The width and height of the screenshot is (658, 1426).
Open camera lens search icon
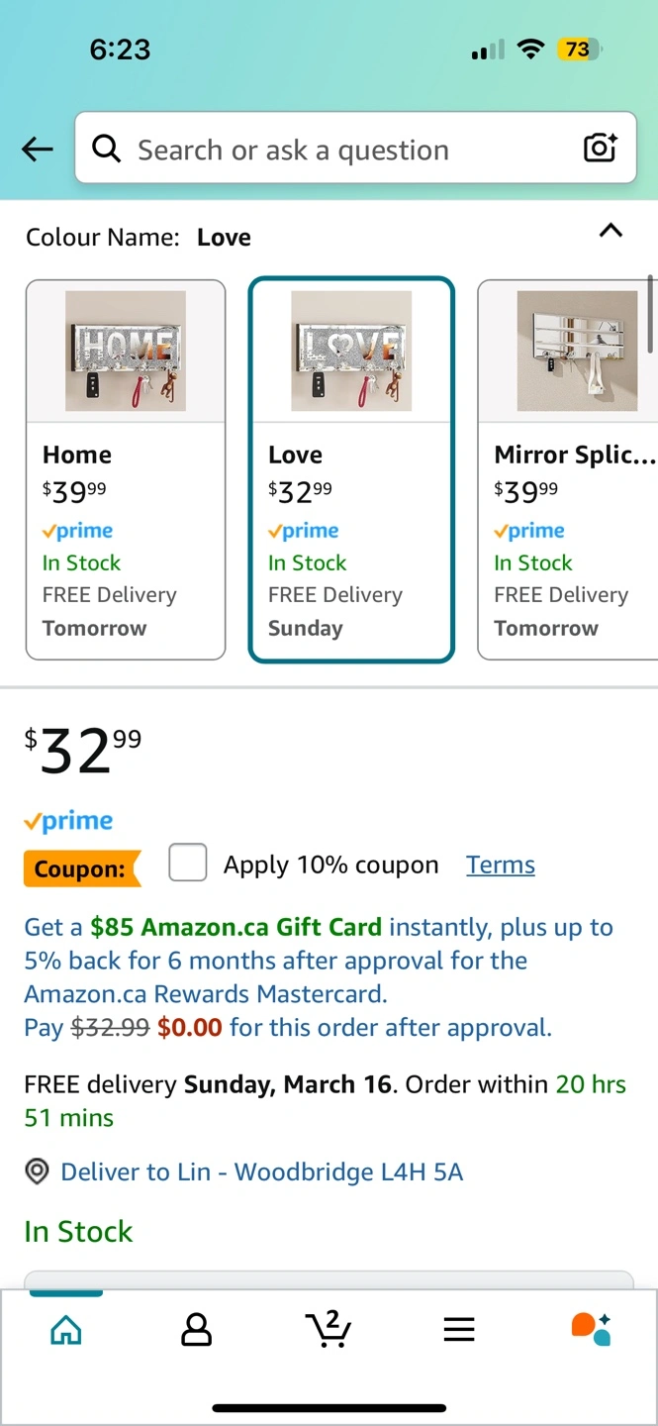coord(600,149)
